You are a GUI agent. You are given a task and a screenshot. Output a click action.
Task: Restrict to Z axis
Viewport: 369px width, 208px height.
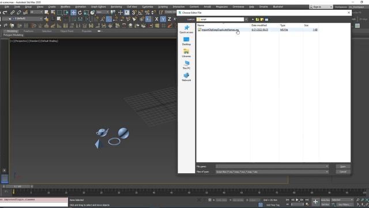tap(169, 19)
